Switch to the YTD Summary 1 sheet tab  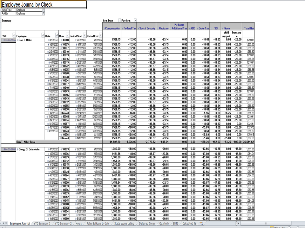42,224
